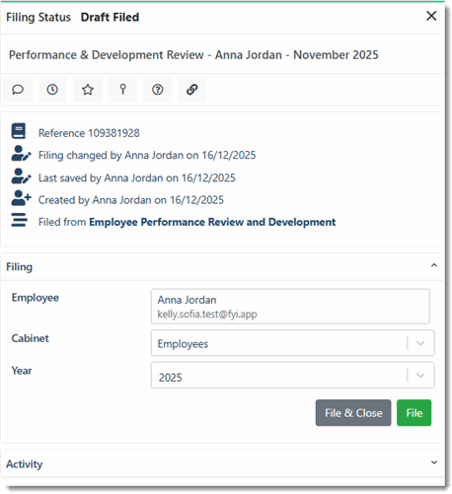Click Last saved by Anna Jordan text
The width and height of the screenshot is (452, 494).
(137, 177)
